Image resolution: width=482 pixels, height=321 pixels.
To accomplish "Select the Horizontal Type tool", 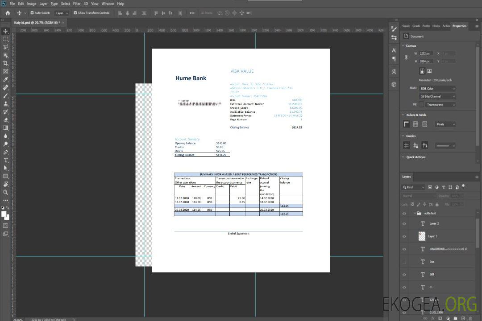I will click(5, 160).
